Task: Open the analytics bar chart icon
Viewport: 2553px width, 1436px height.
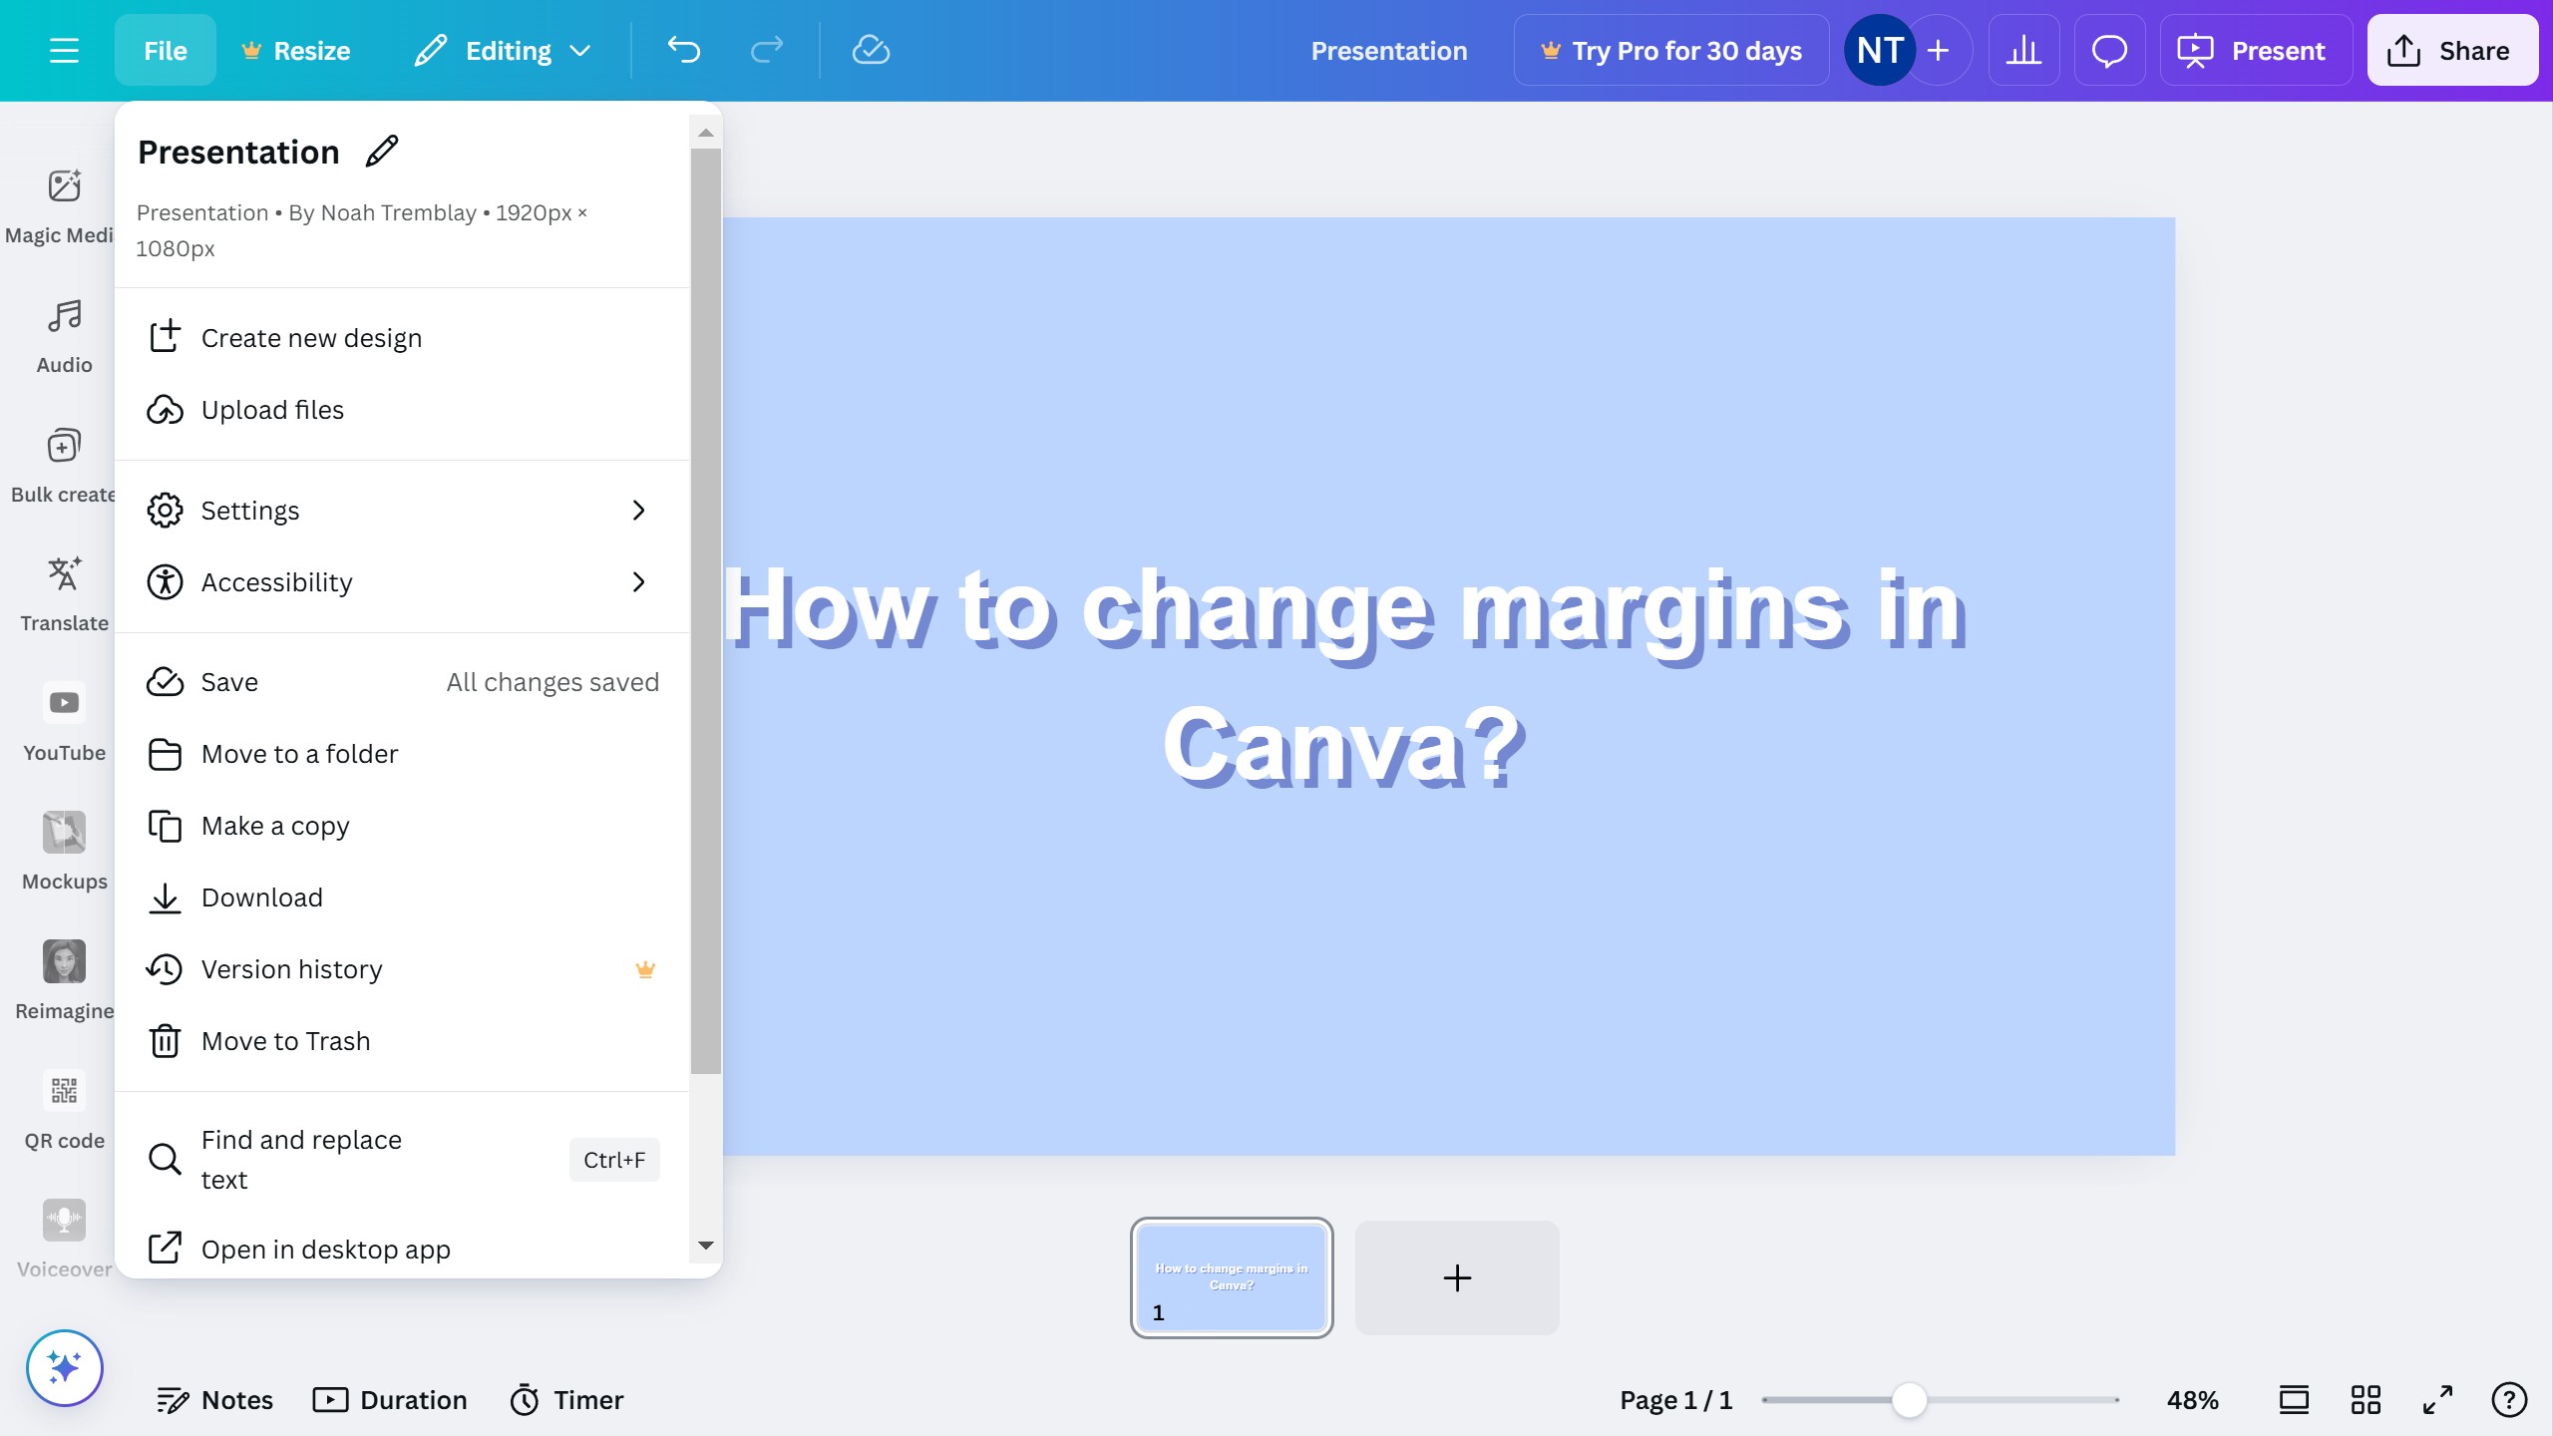Action: (2023, 50)
